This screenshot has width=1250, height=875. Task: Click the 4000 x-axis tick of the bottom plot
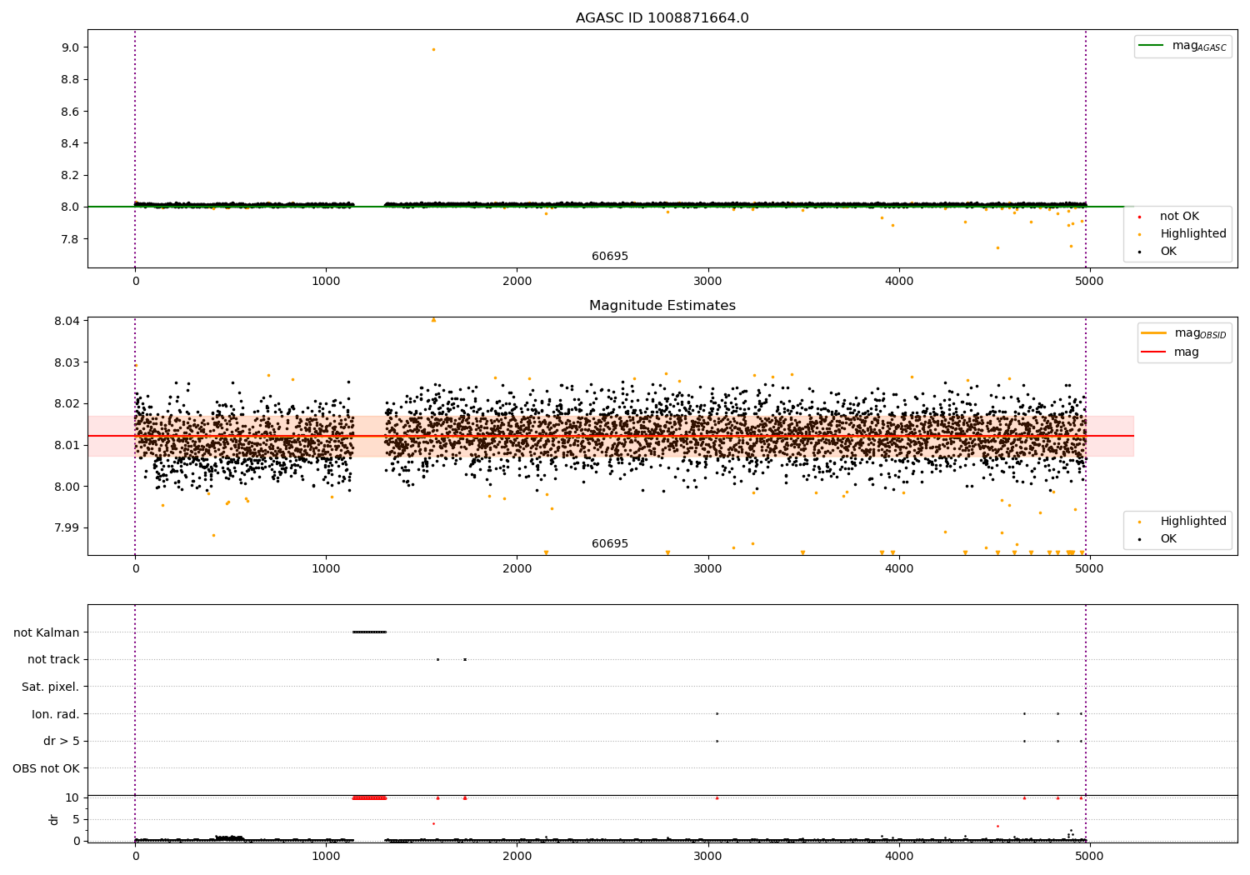click(899, 856)
